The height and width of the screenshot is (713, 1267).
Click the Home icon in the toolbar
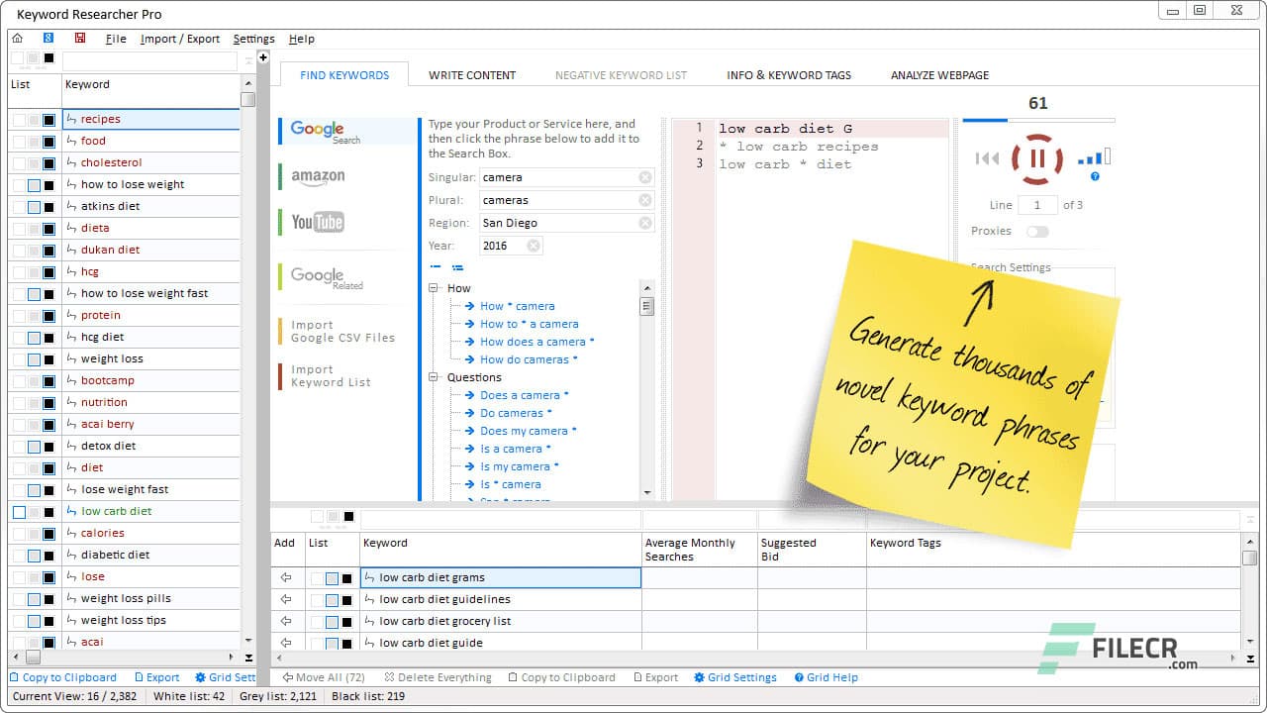(x=17, y=37)
